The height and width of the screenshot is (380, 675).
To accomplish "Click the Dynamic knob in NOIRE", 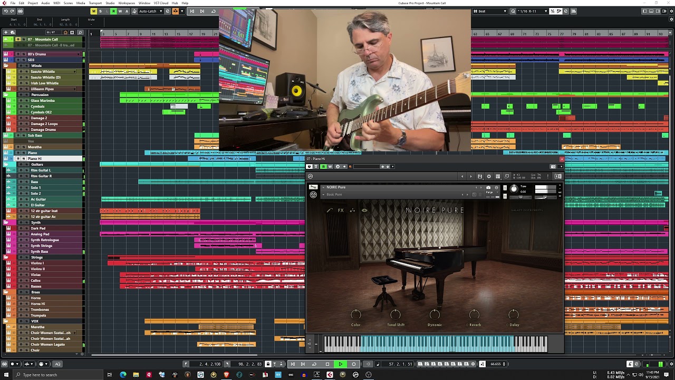I will pos(435,315).
